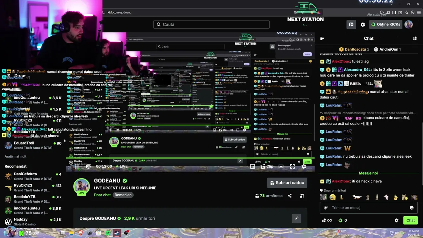This screenshot has width=423, height=238.
Task: Open imoGensunteu channel under Recomandat
Action: pyautogui.click(x=33, y=211)
